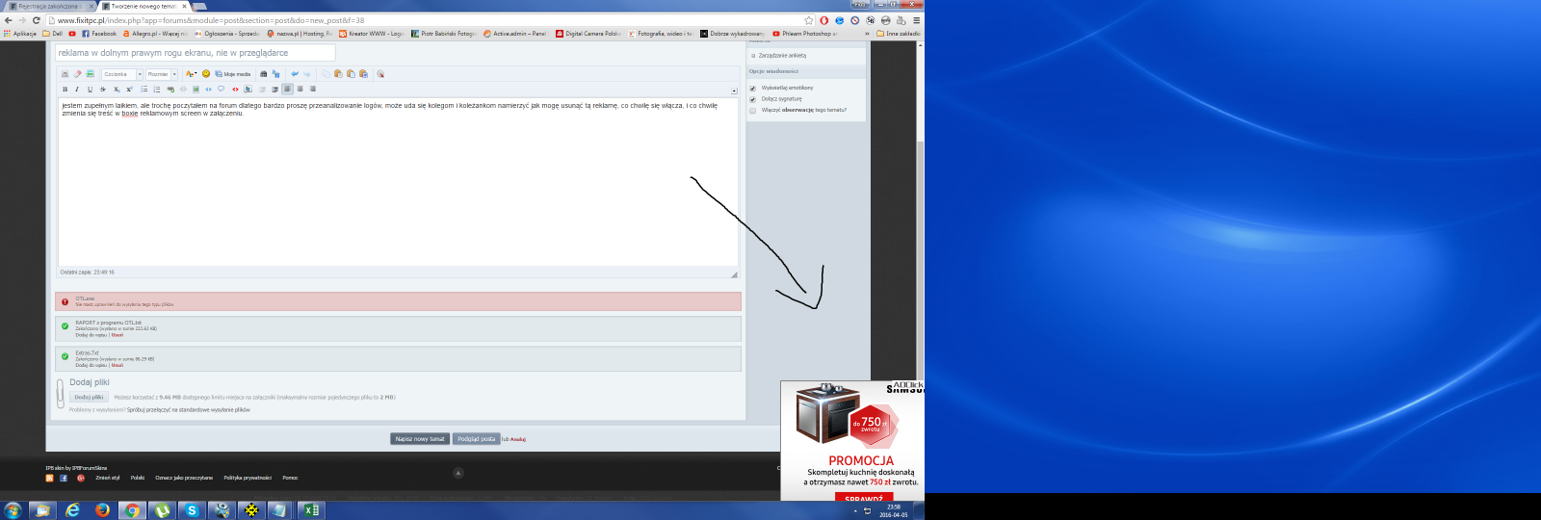
Task: Bookmark this page with the star
Action: click(809, 20)
